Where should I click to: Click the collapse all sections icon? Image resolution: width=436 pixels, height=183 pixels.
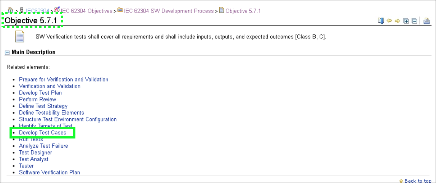(x=414, y=21)
